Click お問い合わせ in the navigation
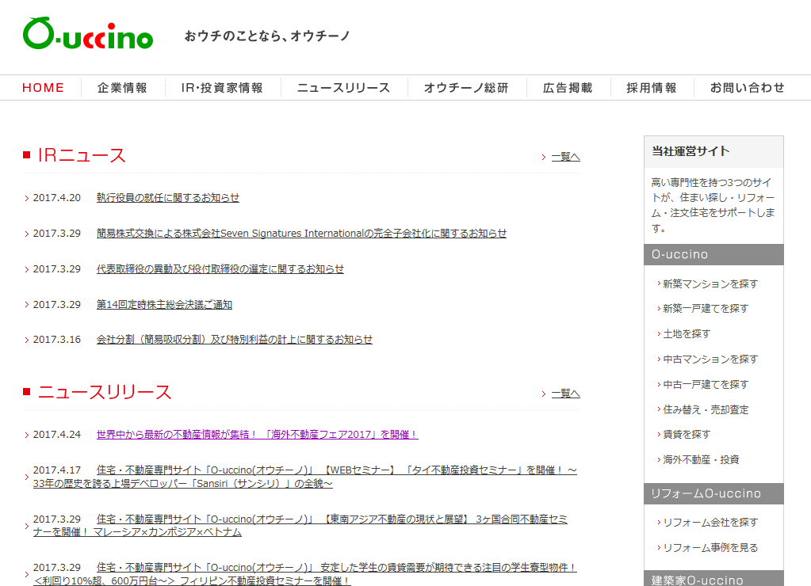Viewport: 811px width, 586px height. (747, 88)
